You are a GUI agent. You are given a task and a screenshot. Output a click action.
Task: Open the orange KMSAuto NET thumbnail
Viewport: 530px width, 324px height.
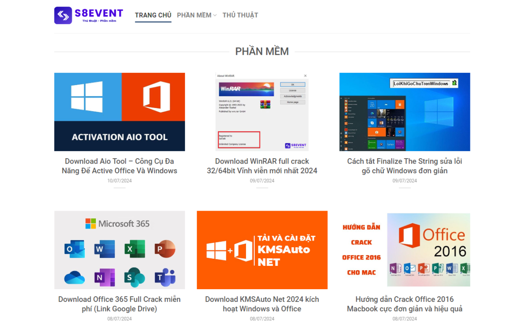coord(262,250)
